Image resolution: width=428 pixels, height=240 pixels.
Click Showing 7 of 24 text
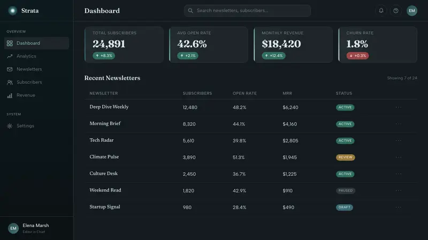[x=402, y=78]
